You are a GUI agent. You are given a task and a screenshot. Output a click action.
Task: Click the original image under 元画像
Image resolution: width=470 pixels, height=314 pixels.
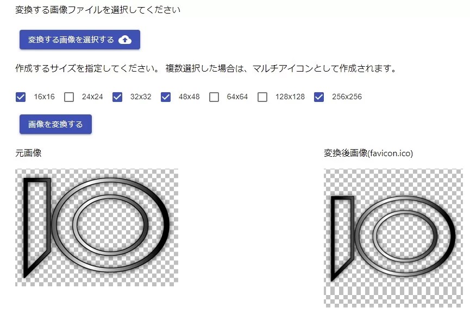point(97,227)
